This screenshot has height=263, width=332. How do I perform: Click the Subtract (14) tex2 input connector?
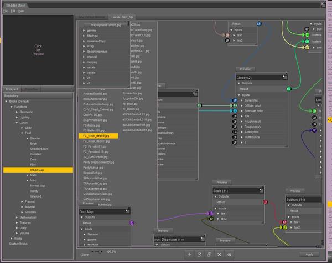tap(285, 227)
